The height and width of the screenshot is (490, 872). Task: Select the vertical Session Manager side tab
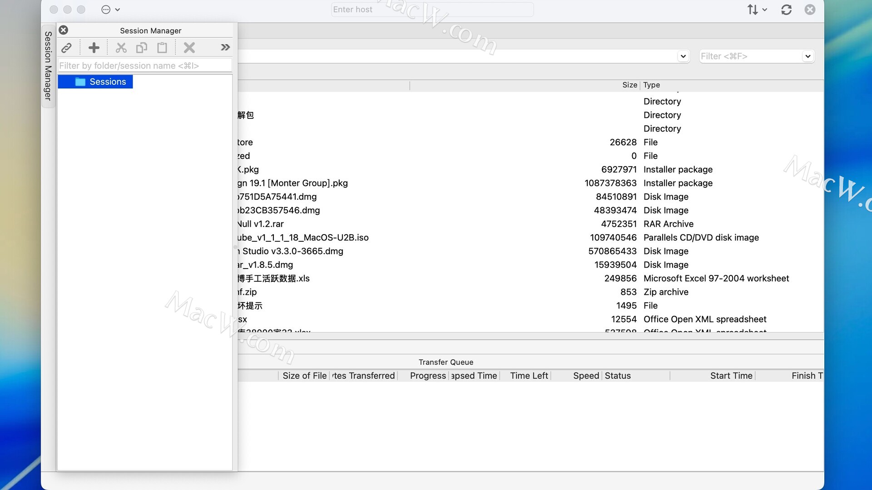click(48, 66)
